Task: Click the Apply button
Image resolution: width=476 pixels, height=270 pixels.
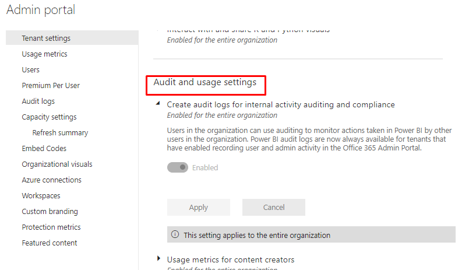Action: coord(198,208)
